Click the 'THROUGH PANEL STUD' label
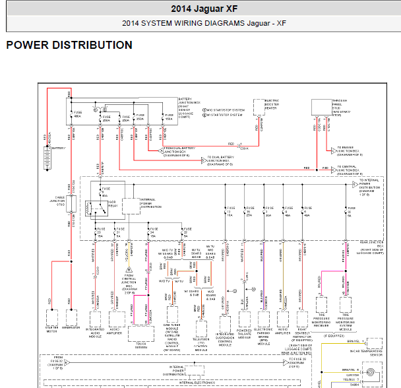The height and width of the screenshot is (388, 401). 340,104
